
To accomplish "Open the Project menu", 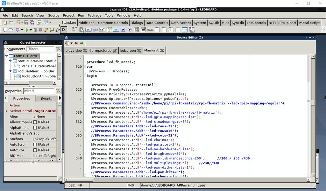I will coord(68,15).
